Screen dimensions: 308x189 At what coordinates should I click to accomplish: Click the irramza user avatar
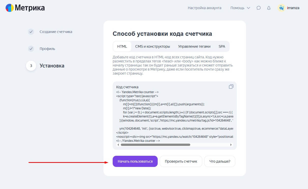pyautogui.click(x=282, y=8)
